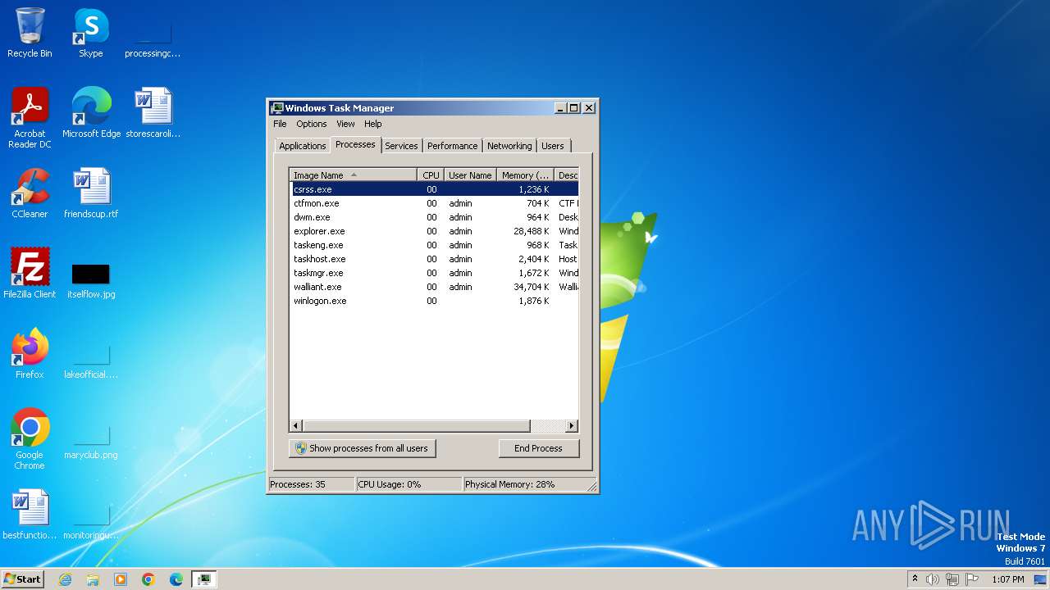This screenshot has height=590, width=1050.
Task: Open FileZilla Client desktop shortcut
Action: point(30,274)
